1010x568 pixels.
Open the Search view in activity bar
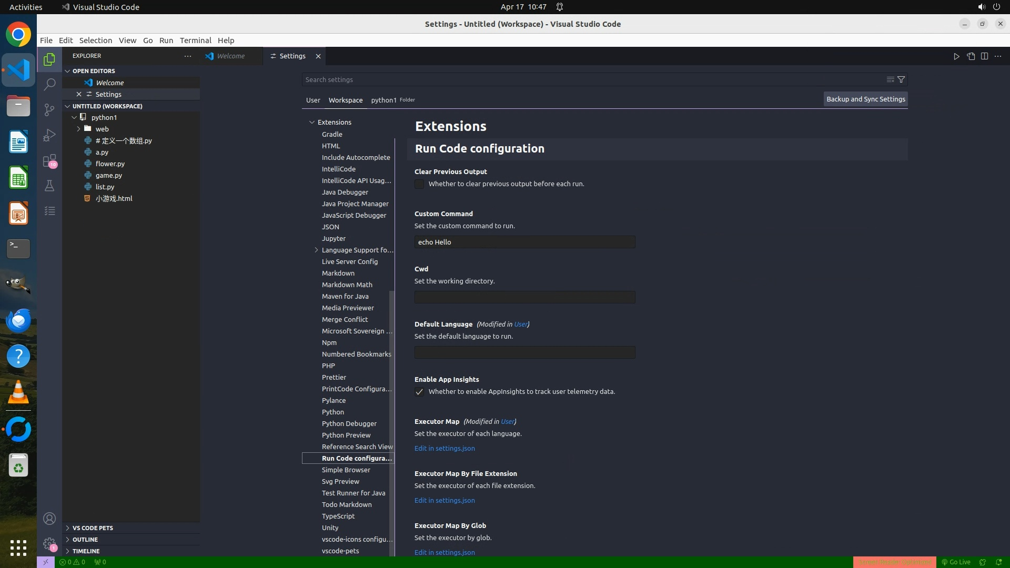click(x=49, y=84)
